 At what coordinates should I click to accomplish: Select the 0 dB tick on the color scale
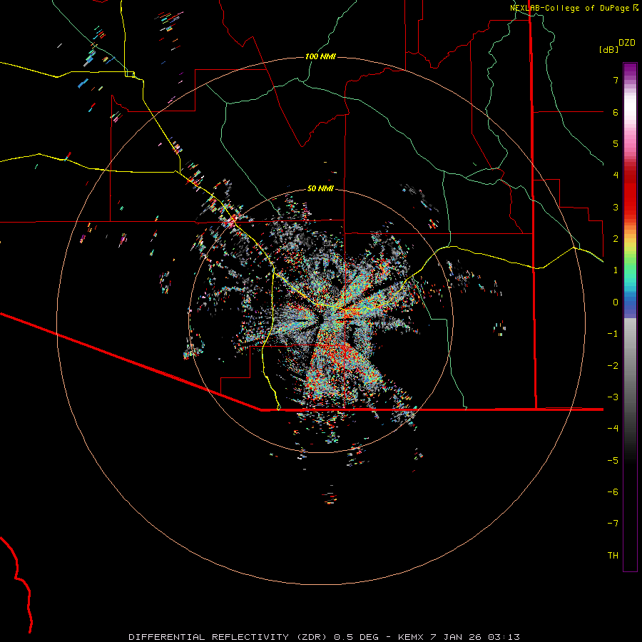(x=616, y=302)
